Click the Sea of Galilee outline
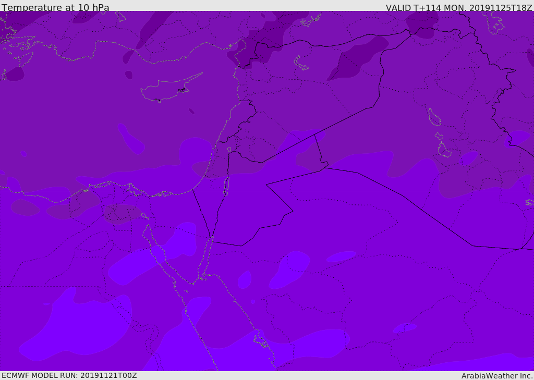Screen dimensions: 534x380 pyautogui.click(x=229, y=150)
